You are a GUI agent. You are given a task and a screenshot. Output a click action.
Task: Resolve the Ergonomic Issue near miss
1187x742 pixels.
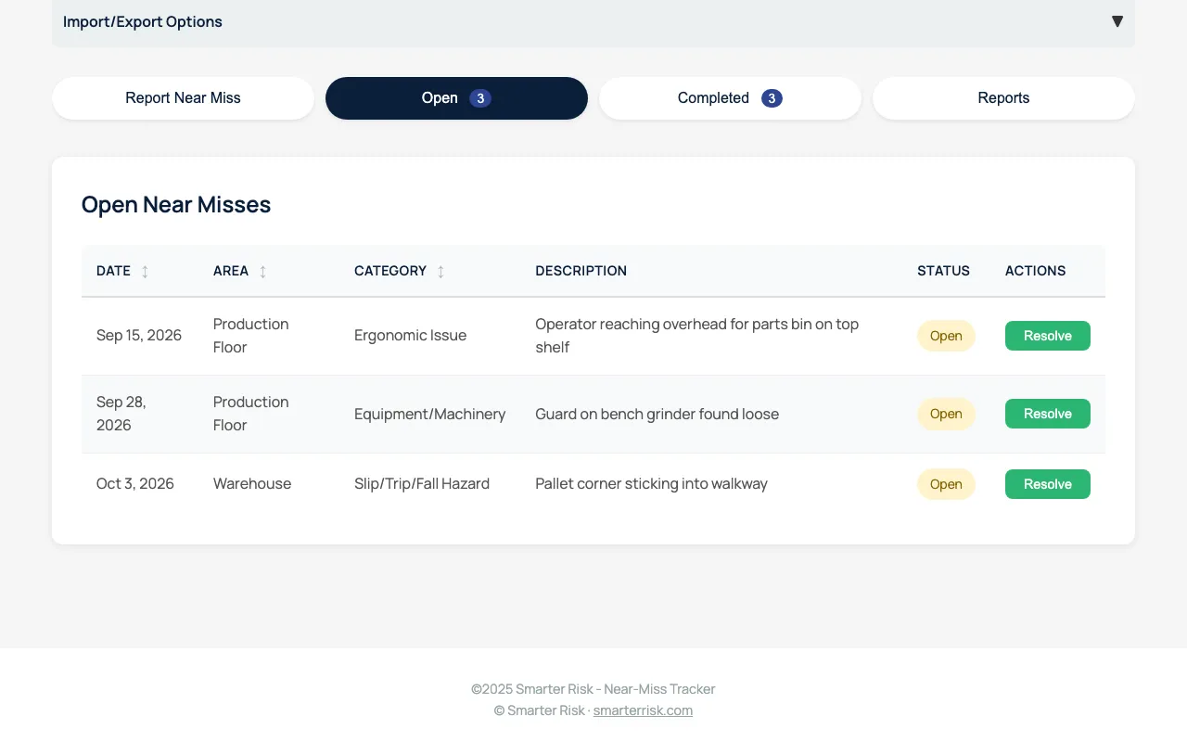coord(1048,336)
